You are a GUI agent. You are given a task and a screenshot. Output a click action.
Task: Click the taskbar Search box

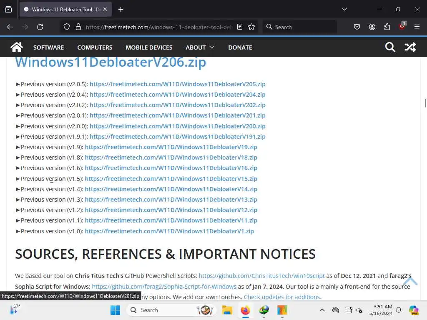click(x=171, y=310)
